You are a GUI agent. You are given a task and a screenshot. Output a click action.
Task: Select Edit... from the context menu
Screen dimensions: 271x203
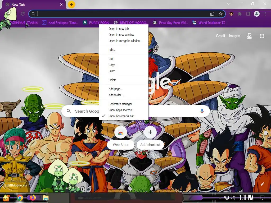tap(124, 50)
